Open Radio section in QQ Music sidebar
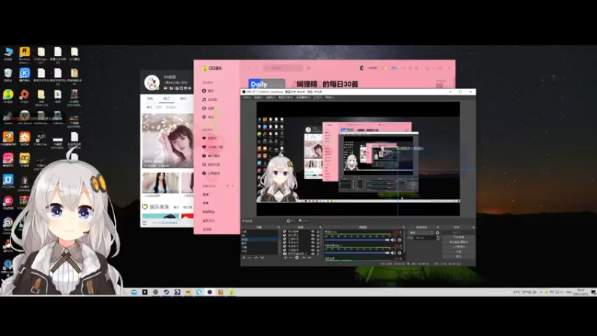The image size is (597, 336). click(209, 117)
